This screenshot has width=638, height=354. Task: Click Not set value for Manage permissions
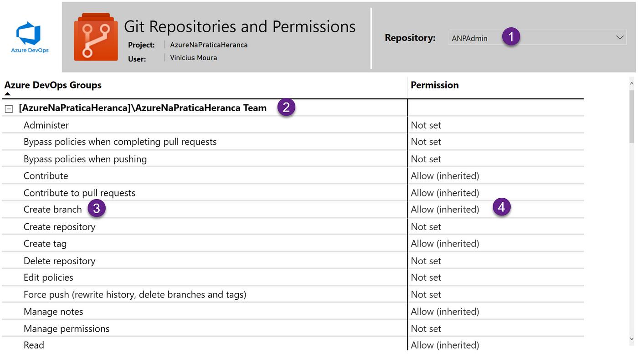coord(426,329)
